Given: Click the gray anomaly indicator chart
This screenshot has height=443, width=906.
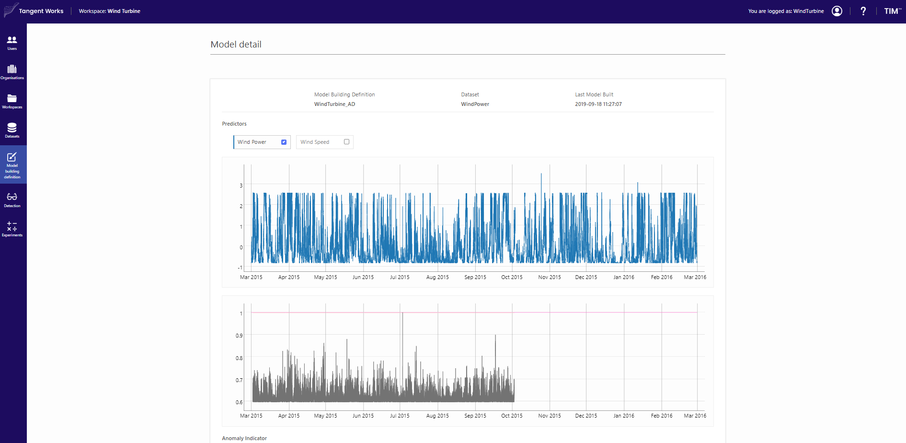Looking at the screenshot, I should point(468,361).
